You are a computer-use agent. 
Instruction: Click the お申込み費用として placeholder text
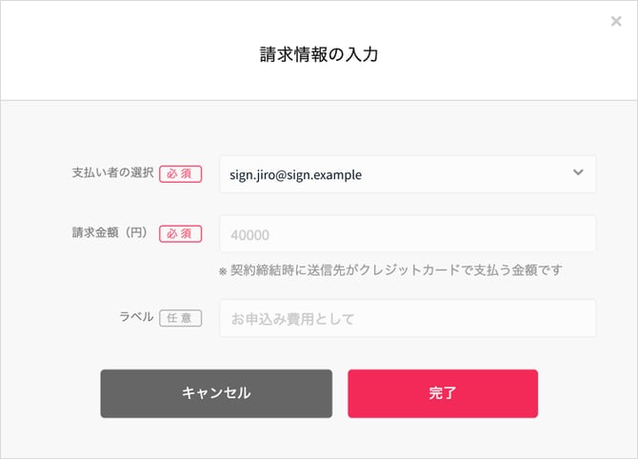291,318
